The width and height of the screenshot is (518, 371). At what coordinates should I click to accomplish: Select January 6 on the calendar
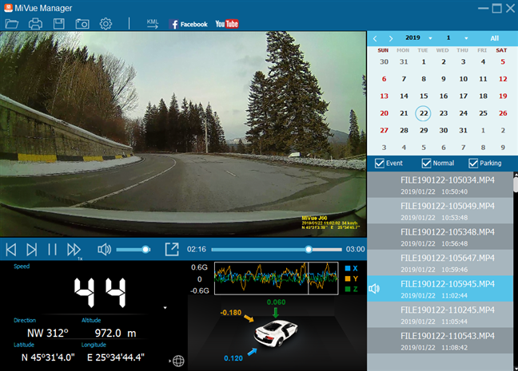click(x=384, y=79)
